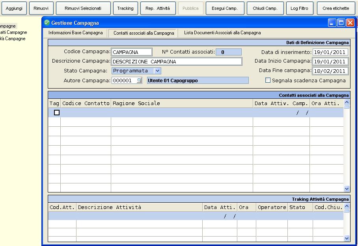Click the Autore Campagna lookup icon
The width and height of the screenshot is (358, 246).
139,80
